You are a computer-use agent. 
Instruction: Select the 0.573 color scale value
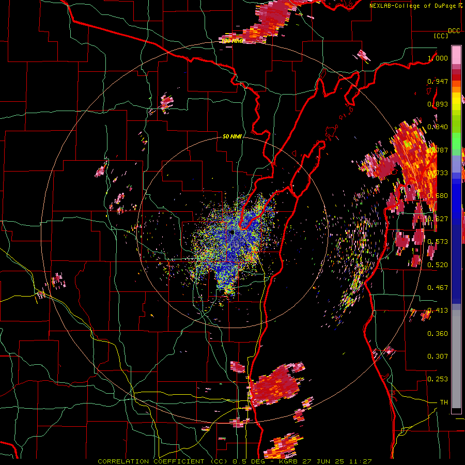coord(438,242)
